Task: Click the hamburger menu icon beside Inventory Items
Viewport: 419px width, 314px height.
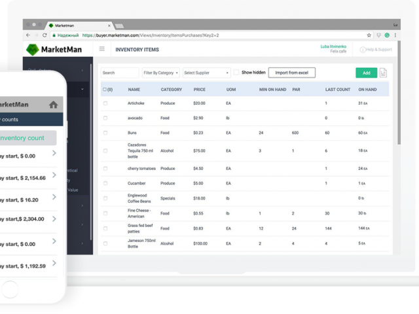Action: [102, 49]
